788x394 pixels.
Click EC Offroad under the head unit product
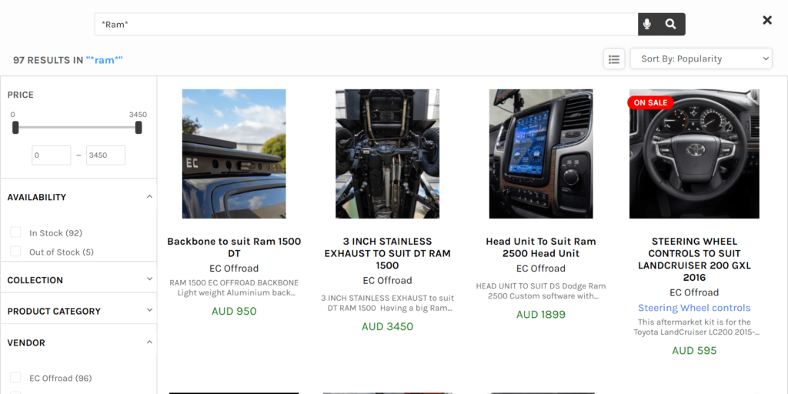tap(541, 269)
